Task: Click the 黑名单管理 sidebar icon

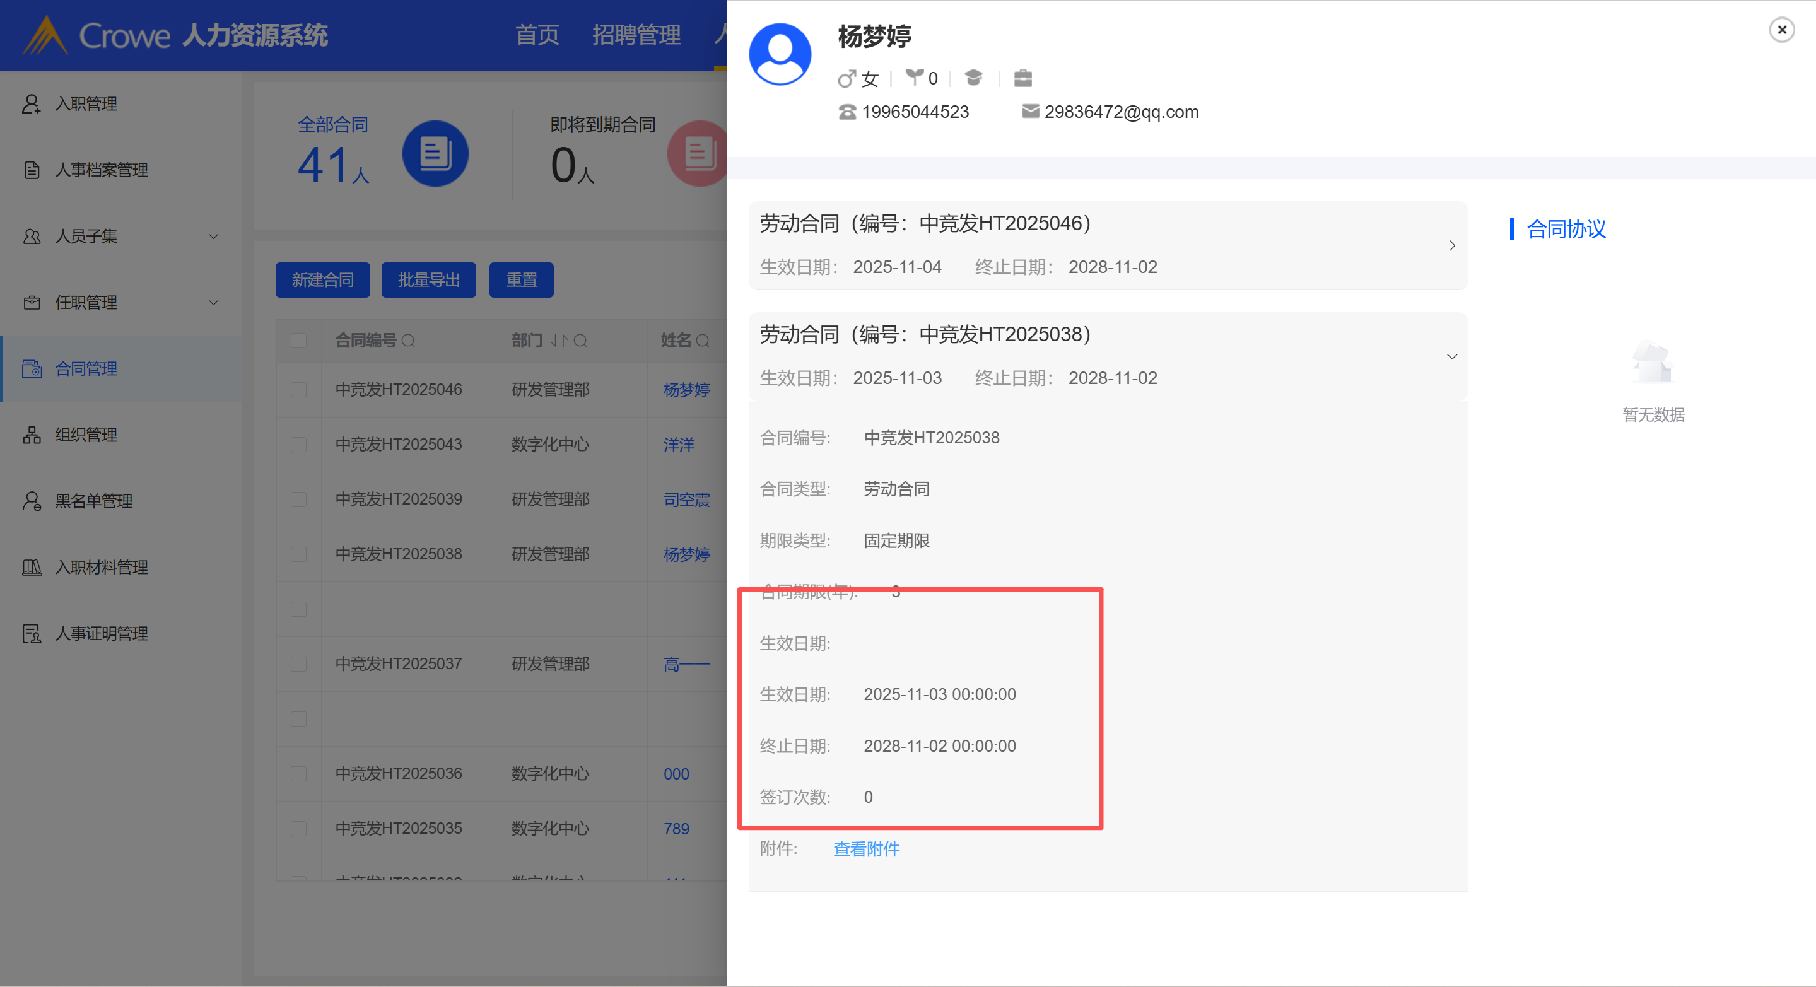Action: tap(31, 501)
